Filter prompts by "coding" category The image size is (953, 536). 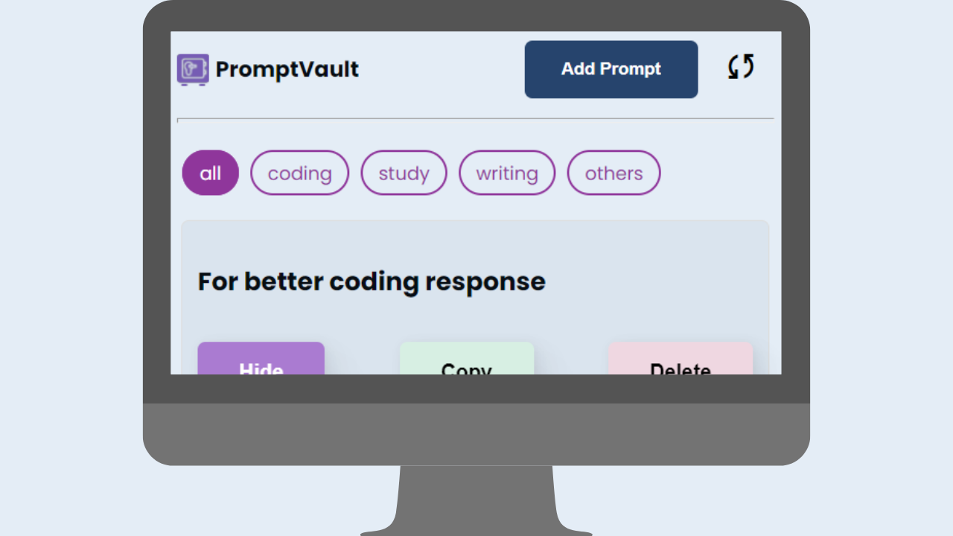point(299,173)
